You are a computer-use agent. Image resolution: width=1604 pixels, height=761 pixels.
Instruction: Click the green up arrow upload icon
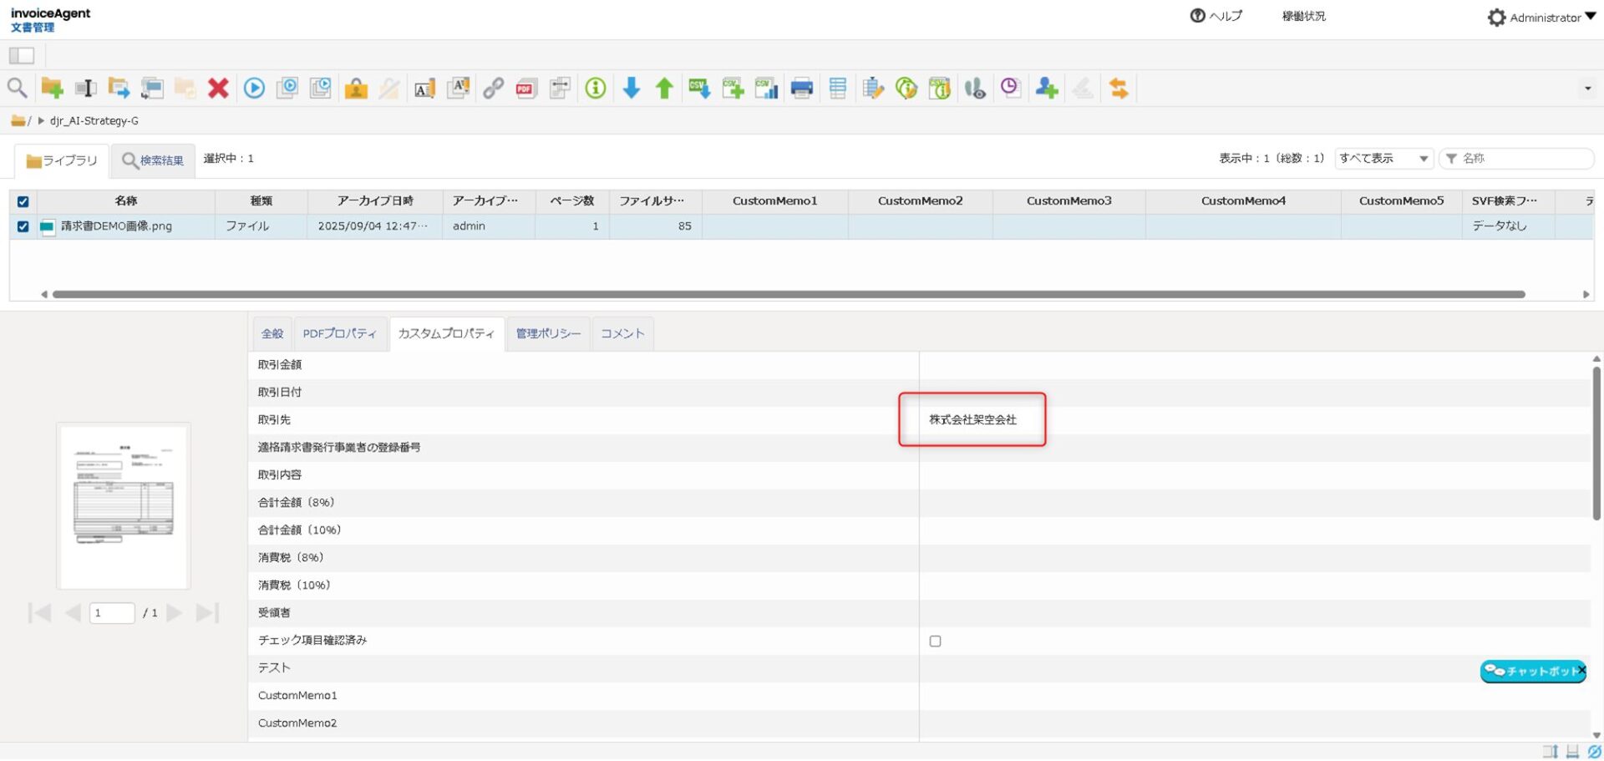click(664, 88)
